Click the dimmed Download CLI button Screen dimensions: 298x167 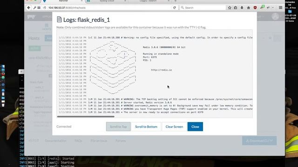point(259,141)
